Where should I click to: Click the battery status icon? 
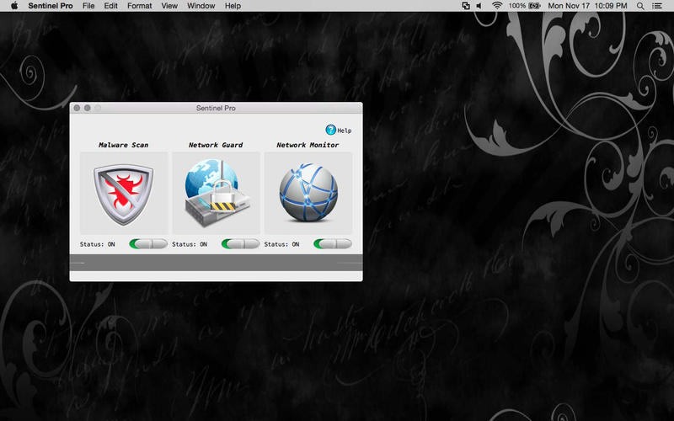pyautogui.click(x=534, y=6)
